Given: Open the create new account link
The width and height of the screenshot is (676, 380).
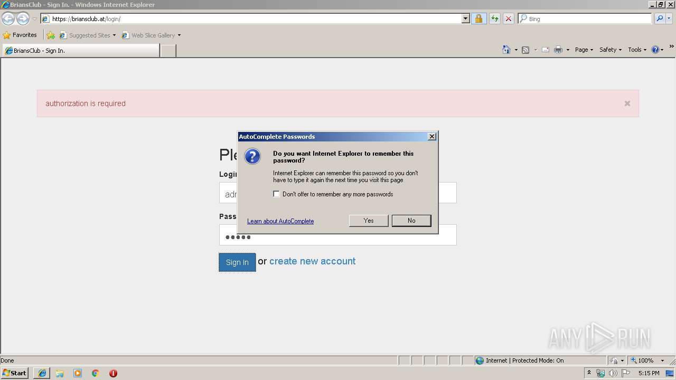Looking at the screenshot, I should [312, 261].
